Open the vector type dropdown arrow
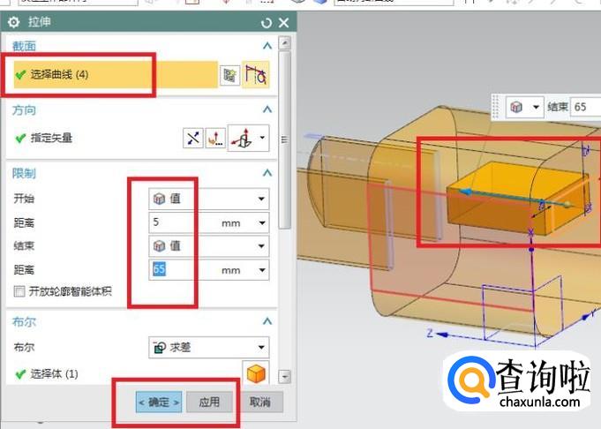The width and height of the screenshot is (601, 429). (263, 137)
